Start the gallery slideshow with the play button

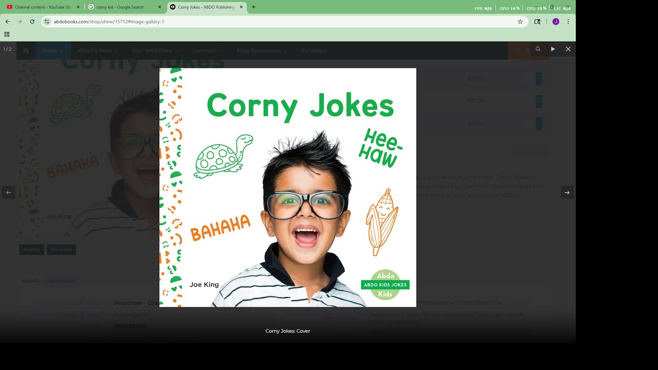click(553, 49)
